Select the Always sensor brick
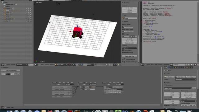 (62, 97)
